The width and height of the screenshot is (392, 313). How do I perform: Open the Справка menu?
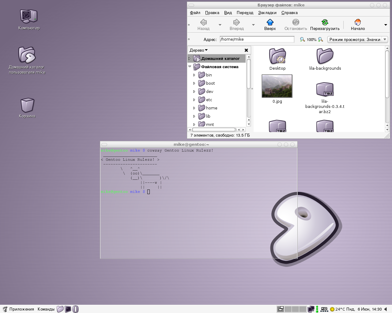[289, 13]
